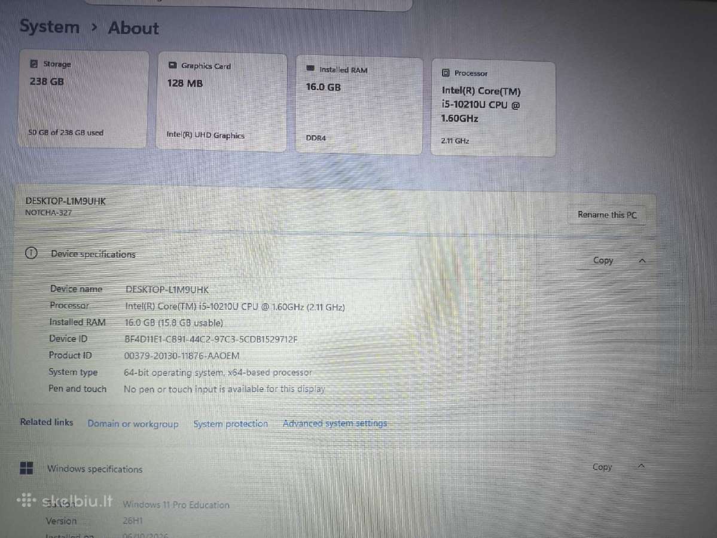The image size is (717, 538).
Task: Open the Installed RAM 16.0 GB card
Action: (359, 105)
